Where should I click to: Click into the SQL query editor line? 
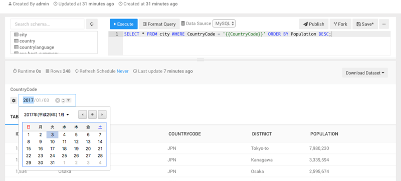click(x=257, y=34)
